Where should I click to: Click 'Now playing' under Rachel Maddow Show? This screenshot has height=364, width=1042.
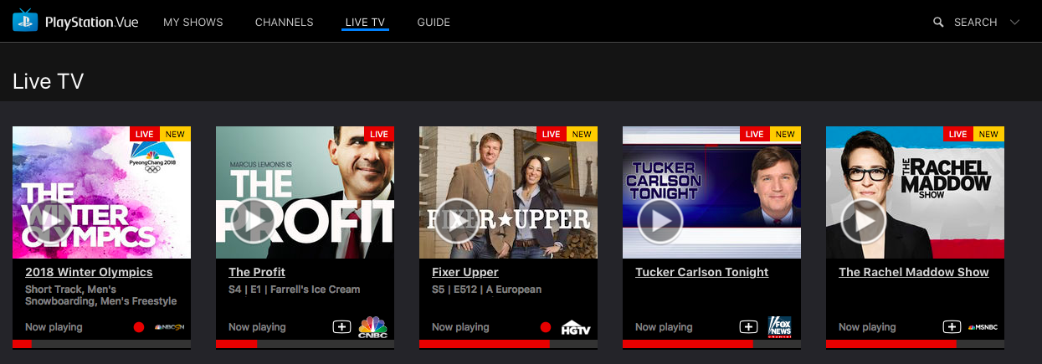[867, 327]
